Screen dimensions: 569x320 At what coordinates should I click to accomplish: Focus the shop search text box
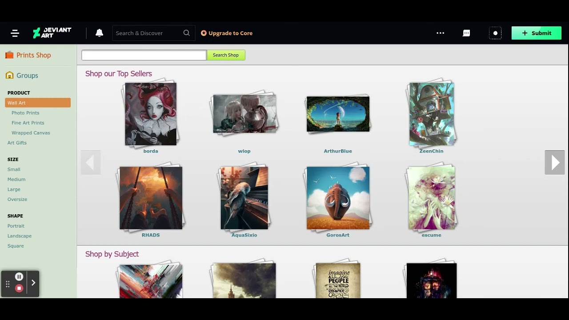(x=144, y=55)
